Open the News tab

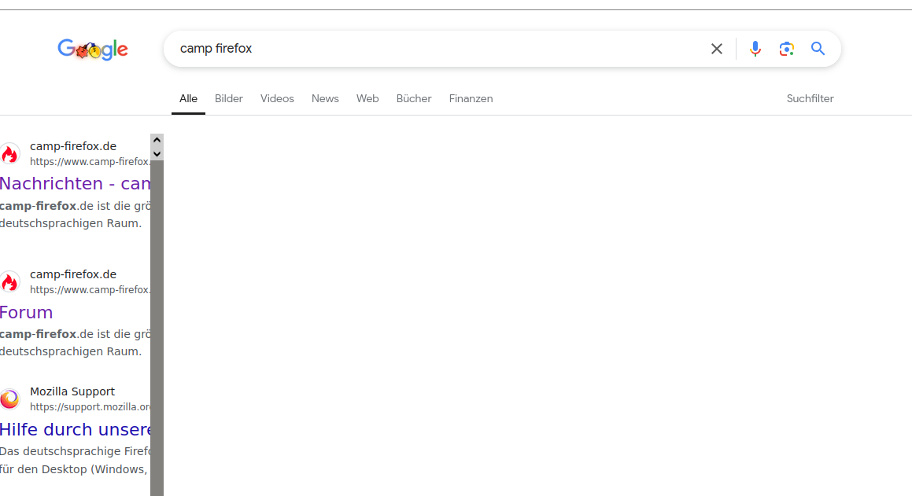click(x=324, y=99)
